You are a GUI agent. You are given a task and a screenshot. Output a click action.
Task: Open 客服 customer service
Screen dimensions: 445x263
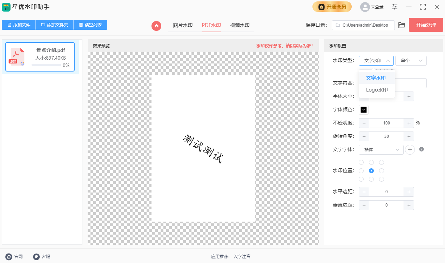click(41, 257)
